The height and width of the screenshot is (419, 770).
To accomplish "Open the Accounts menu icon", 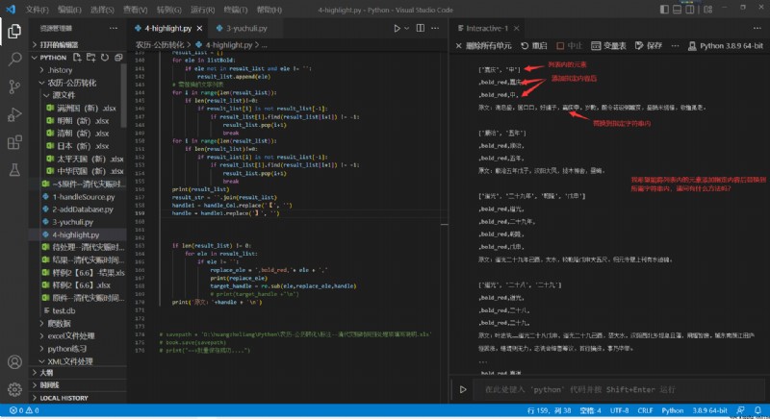I will click(x=14, y=362).
